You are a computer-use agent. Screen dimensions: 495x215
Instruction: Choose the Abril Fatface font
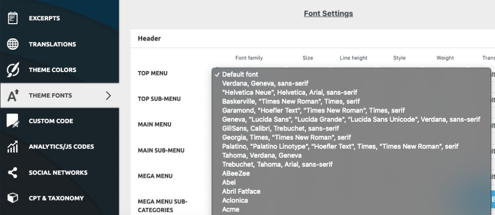351,191
